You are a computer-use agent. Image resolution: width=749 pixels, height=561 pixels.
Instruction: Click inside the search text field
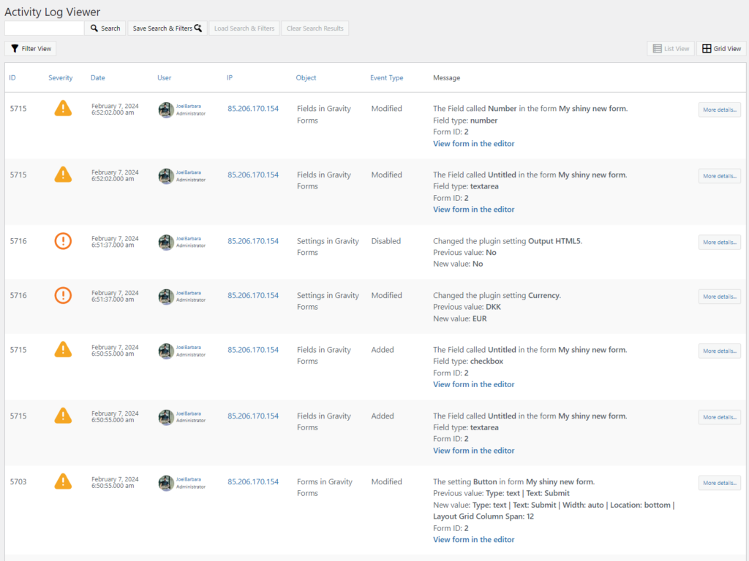tap(44, 28)
